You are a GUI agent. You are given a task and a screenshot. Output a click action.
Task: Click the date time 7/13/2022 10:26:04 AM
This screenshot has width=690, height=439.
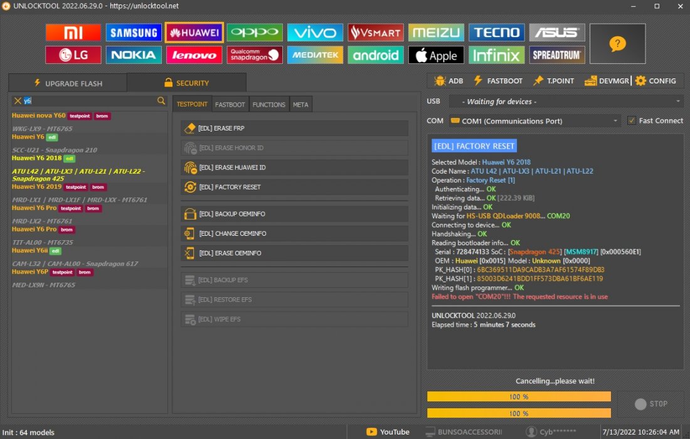(x=640, y=432)
